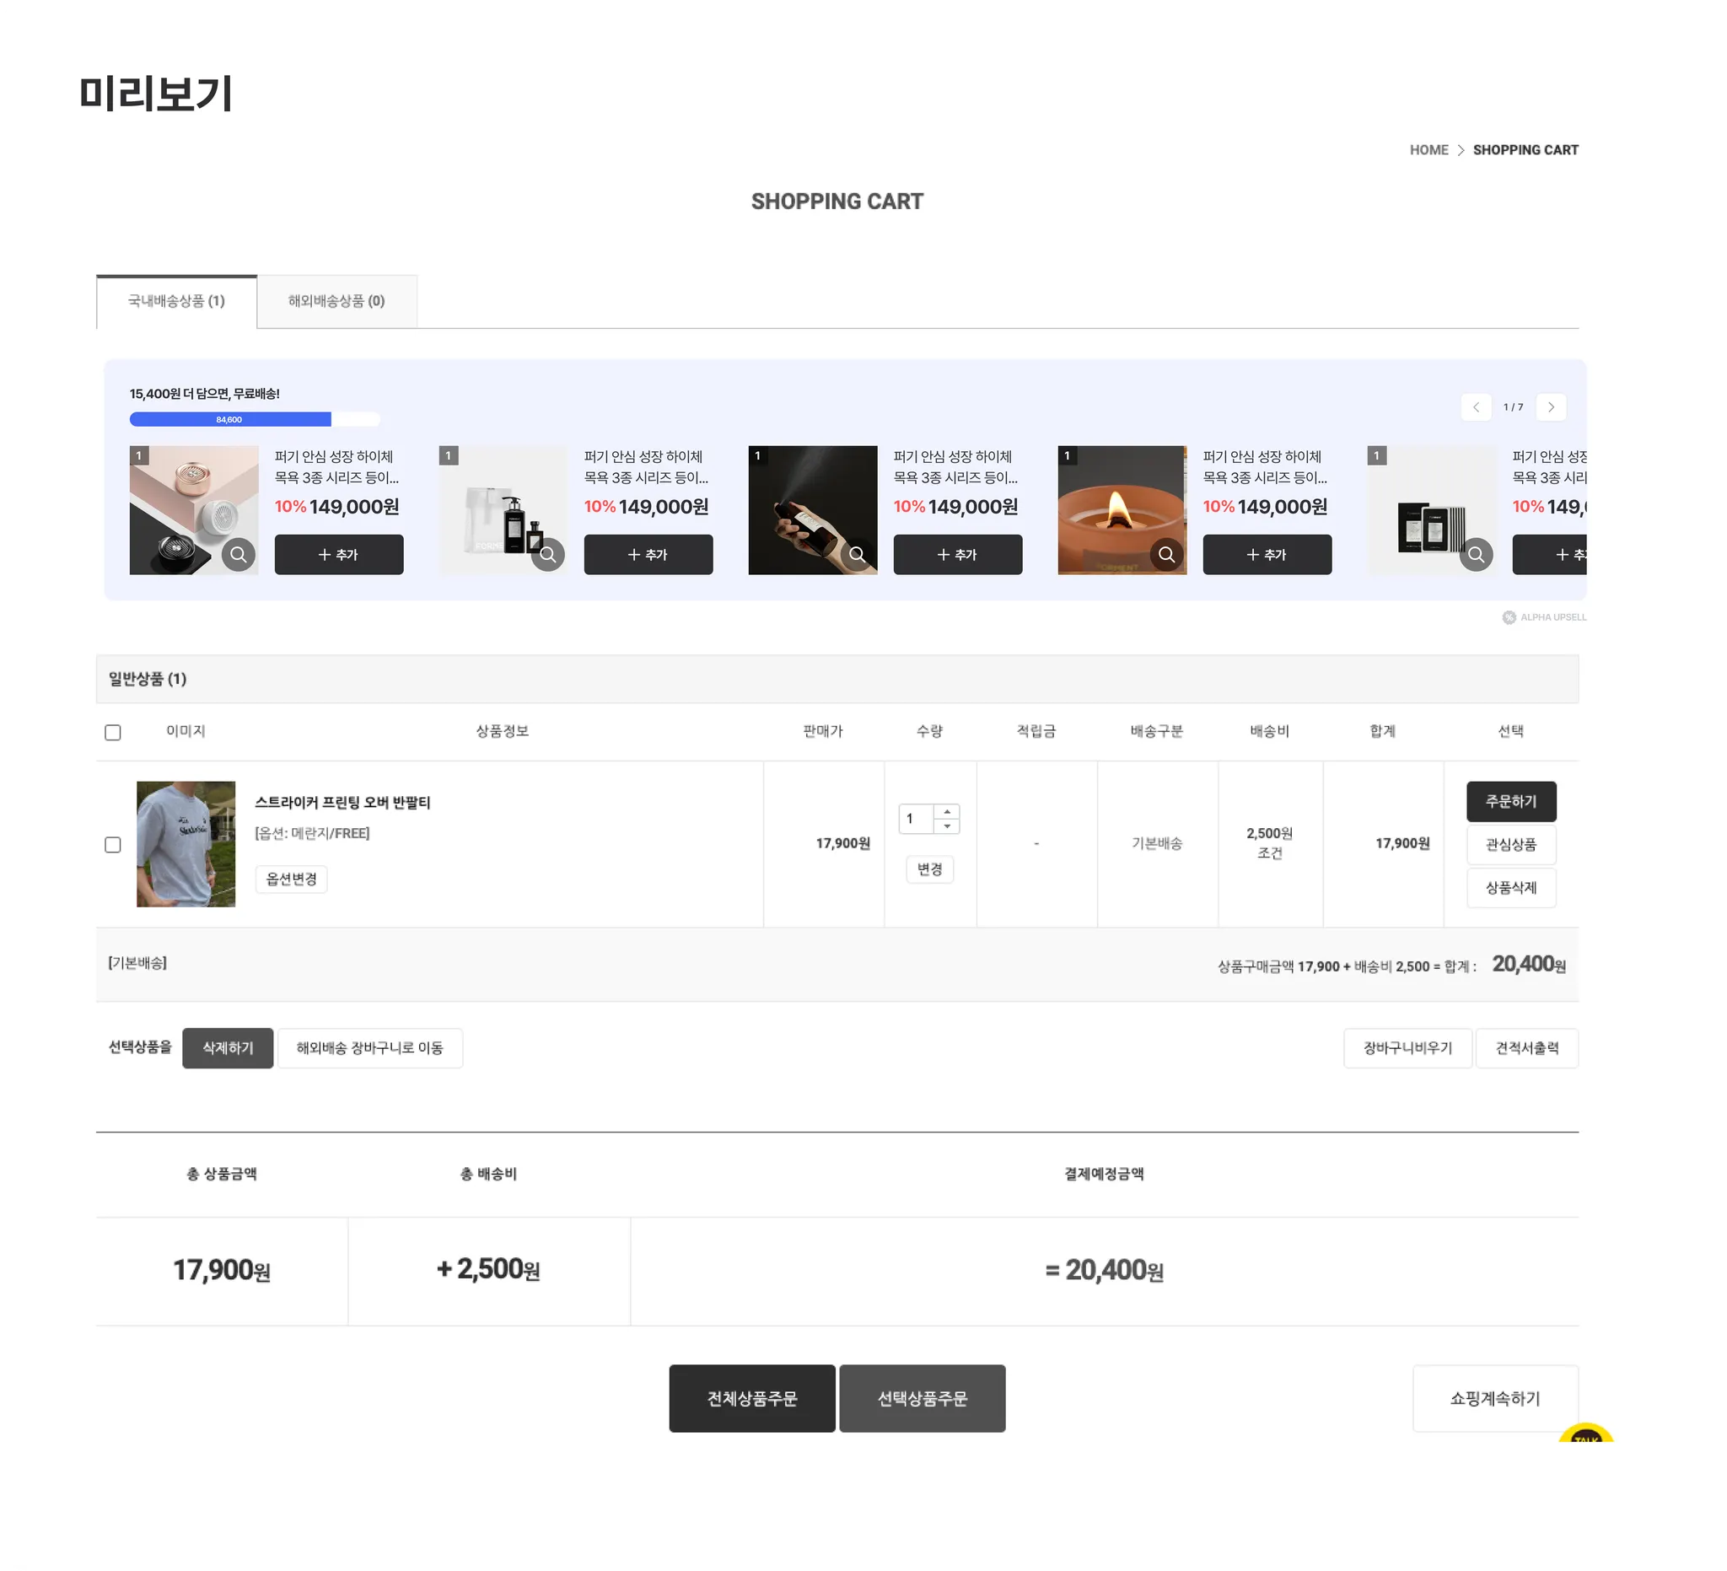The image size is (1727, 1571).
Task: Click the quantity input field
Action: pyautogui.click(x=915, y=818)
